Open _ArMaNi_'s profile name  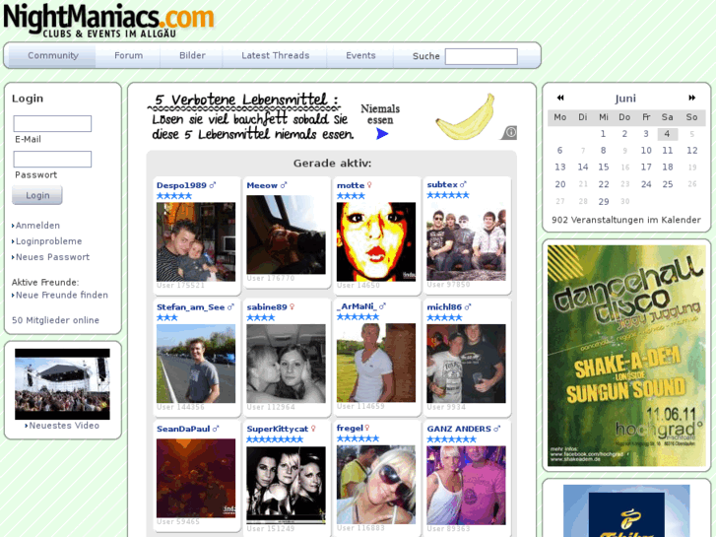tap(357, 306)
